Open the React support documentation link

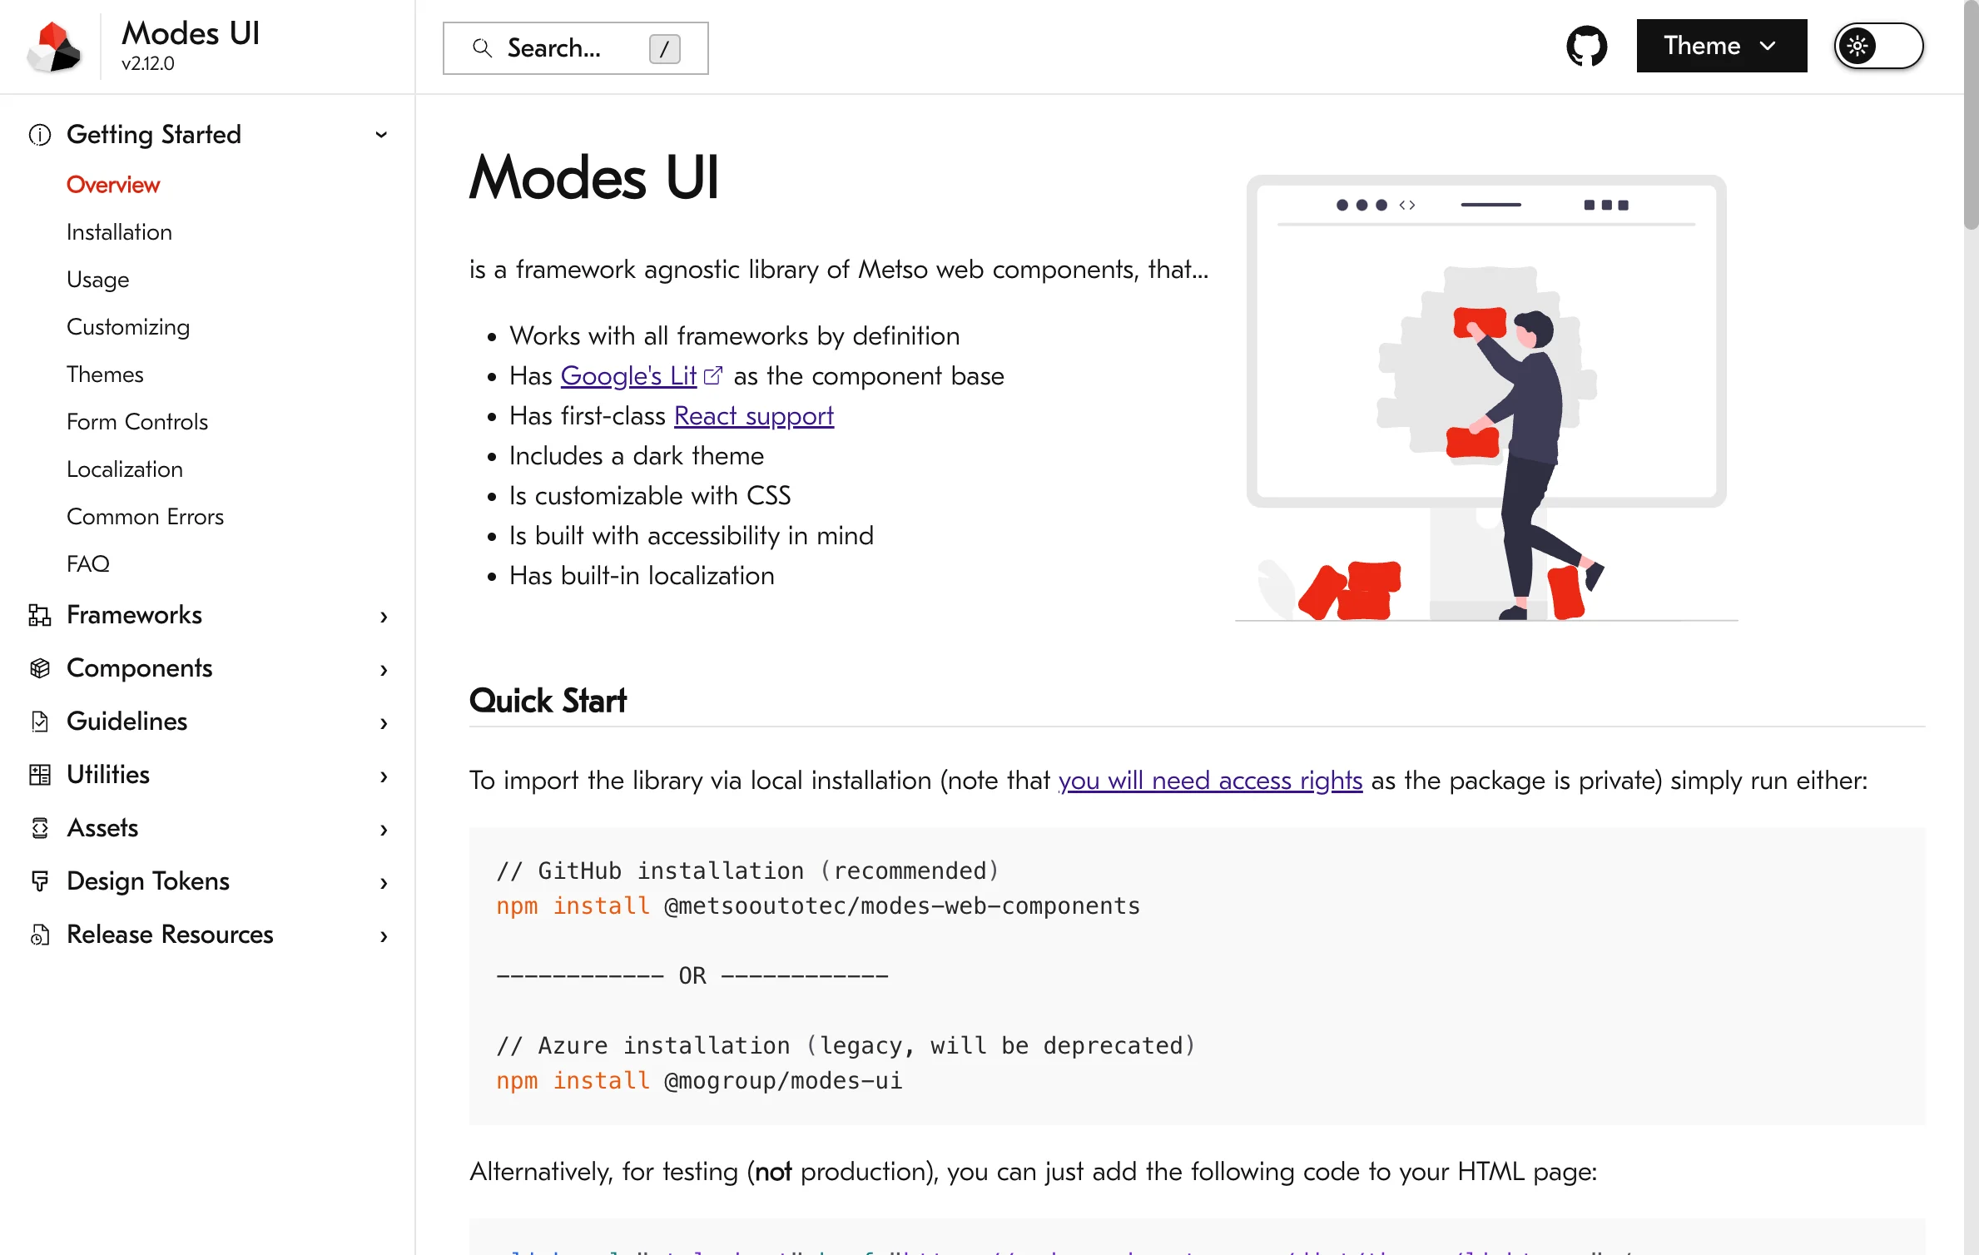coord(753,415)
